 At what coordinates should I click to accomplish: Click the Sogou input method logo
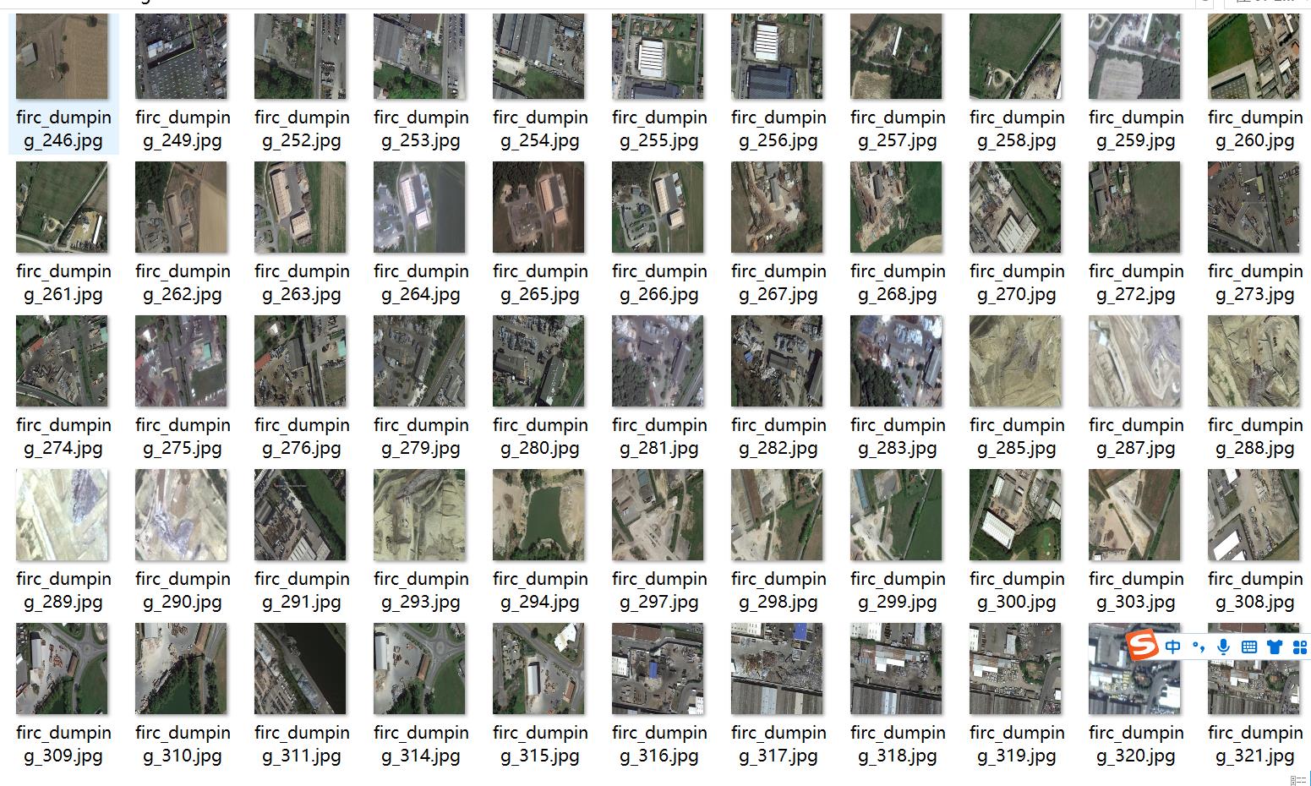[x=1143, y=647]
